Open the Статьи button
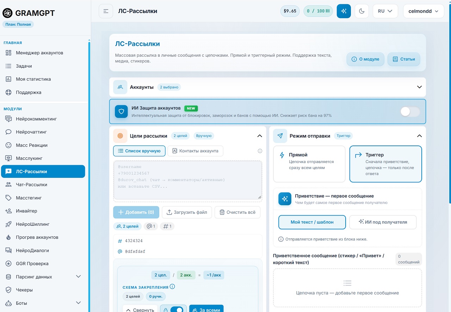451x312 pixels. (x=404, y=59)
